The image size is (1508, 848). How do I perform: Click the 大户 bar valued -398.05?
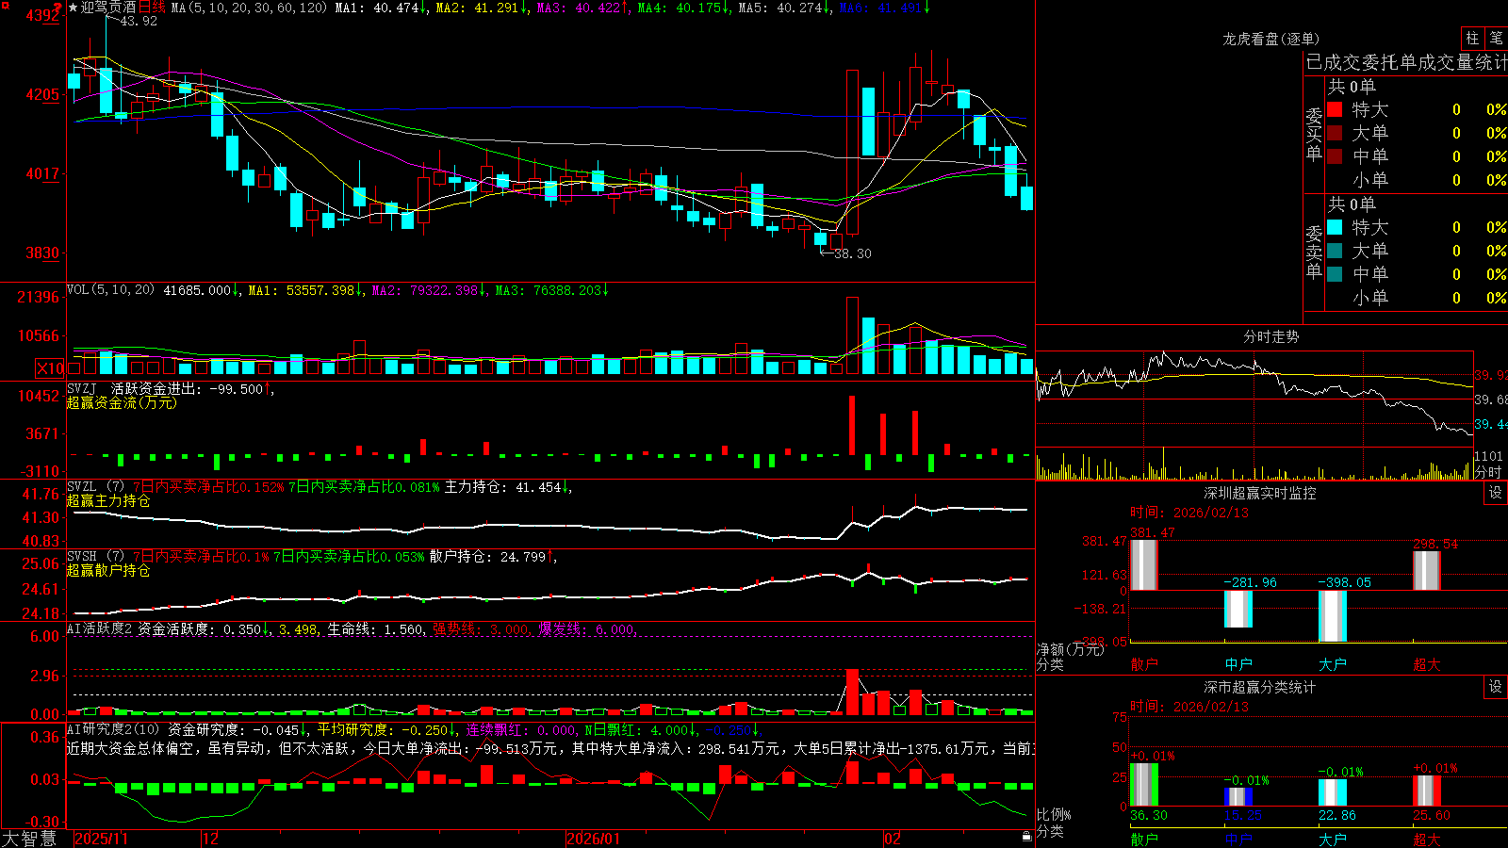[1332, 616]
